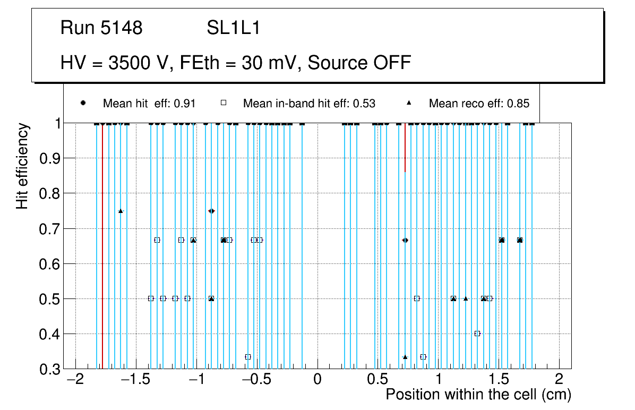The image size is (635, 410).
Task: Click the triangle marker in the legend
Action: coord(409,103)
